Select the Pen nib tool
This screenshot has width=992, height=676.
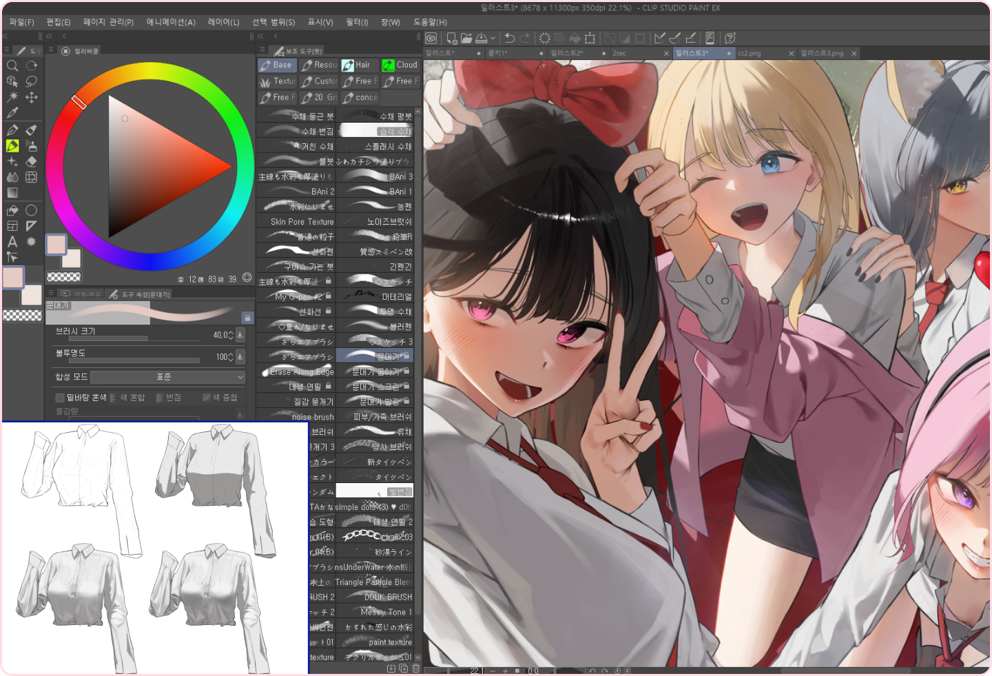(x=12, y=130)
